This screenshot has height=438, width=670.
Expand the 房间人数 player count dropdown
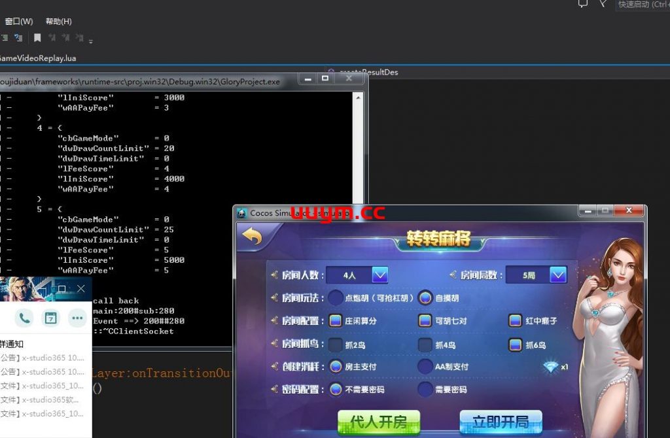[x=380, y=275]
